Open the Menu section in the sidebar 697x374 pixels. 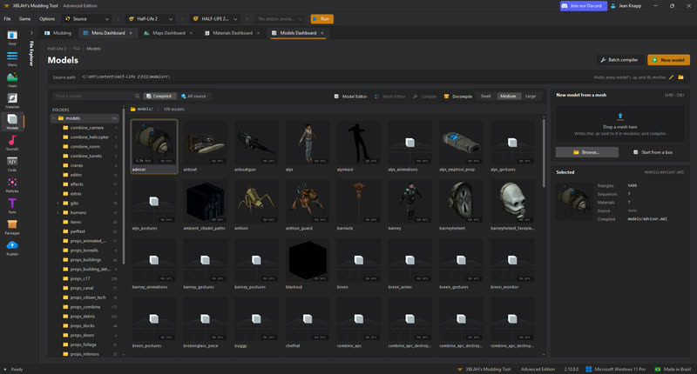(x=12, y=58)
